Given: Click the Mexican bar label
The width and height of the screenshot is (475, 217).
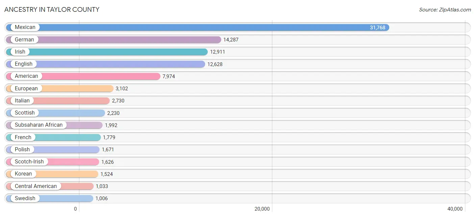Looking at the screenshot, I should [25, 27].
